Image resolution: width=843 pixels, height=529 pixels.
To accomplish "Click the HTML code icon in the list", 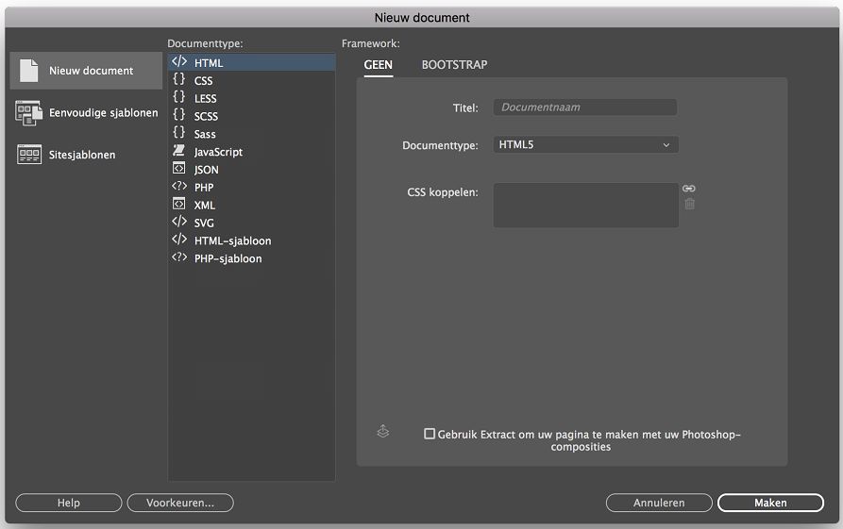I will [x=179, y=61].
